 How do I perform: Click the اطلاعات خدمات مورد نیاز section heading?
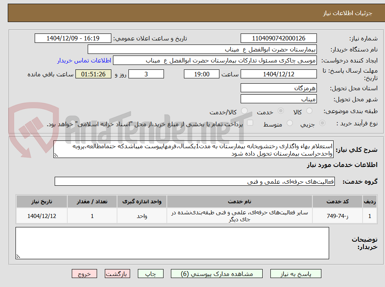pos(342,165)
